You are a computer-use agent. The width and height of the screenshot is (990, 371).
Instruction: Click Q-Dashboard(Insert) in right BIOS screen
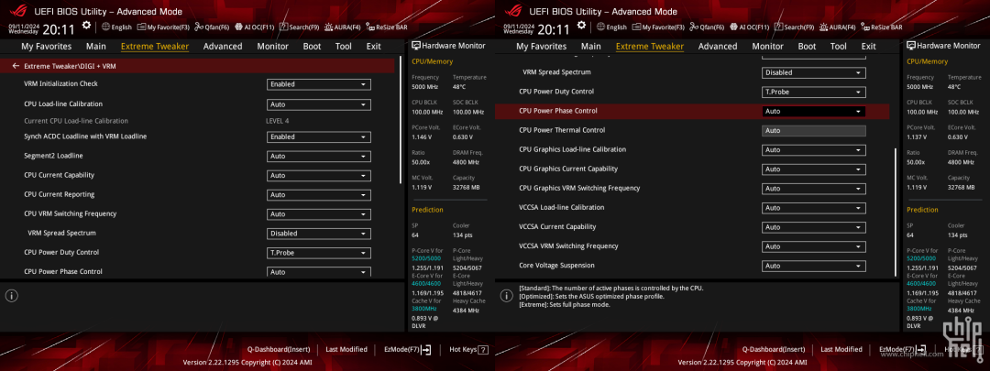(x=774, y=349)
